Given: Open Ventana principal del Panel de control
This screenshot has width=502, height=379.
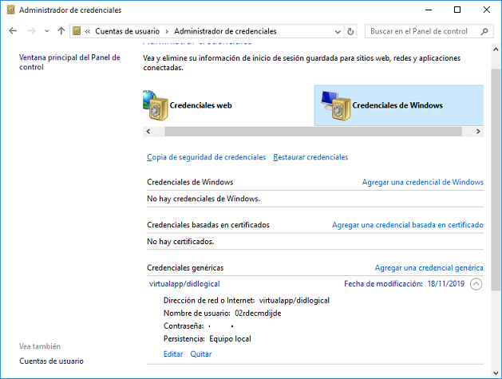Looking at the screenshot, I should pos(69,62).
